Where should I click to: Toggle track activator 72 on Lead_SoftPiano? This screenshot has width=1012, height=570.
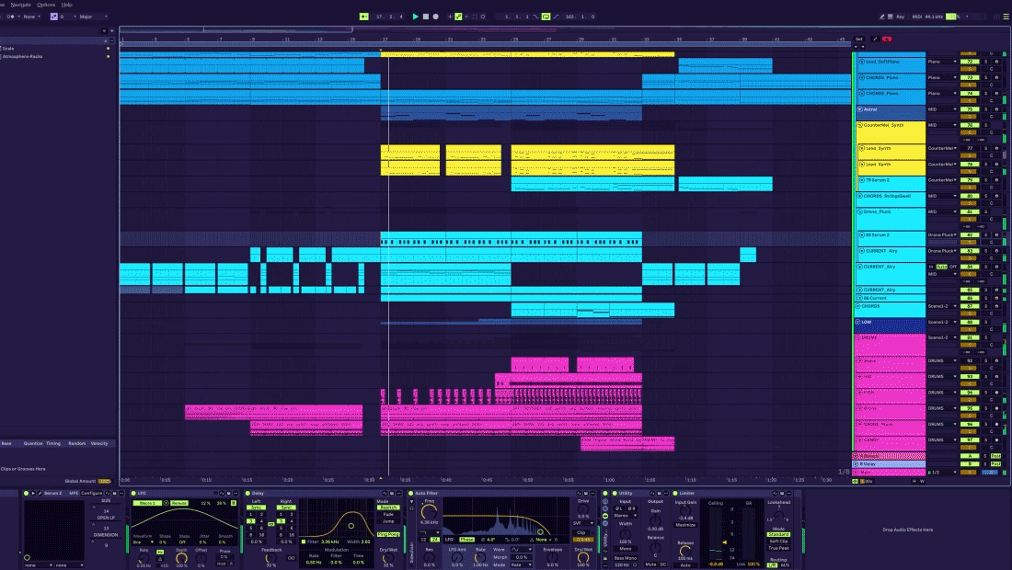pyautogui.click(x=970, y=62)
